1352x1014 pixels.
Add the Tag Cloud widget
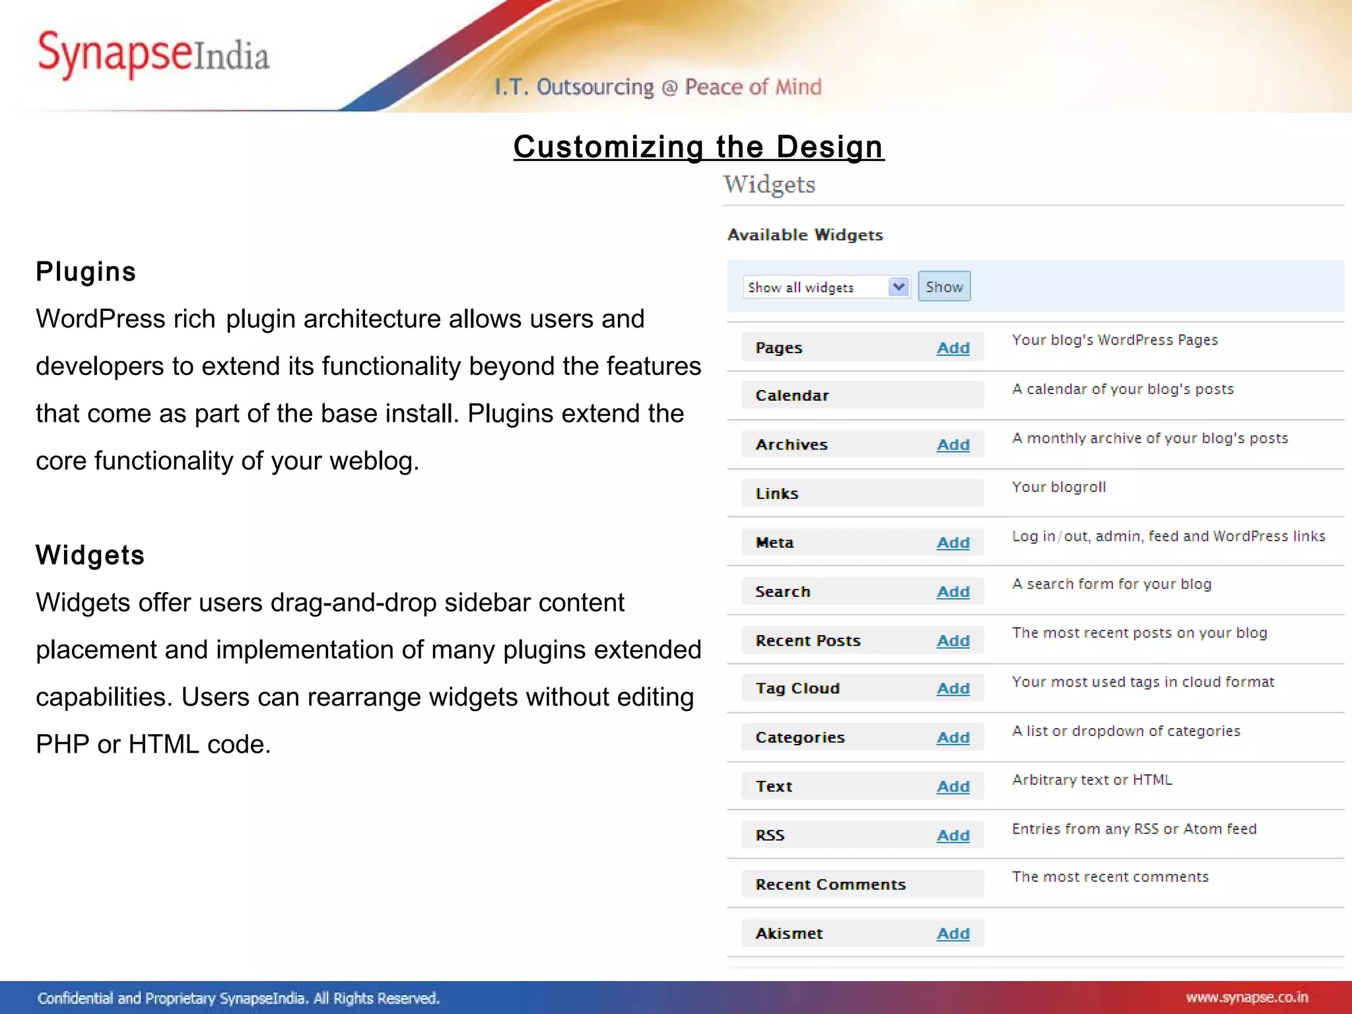[x=953, y=689]
